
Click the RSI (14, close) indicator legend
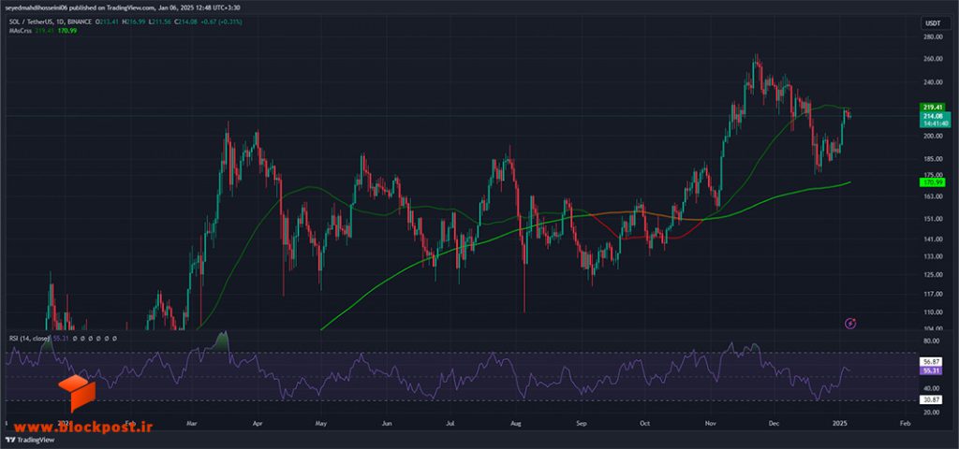click(29, 337)
